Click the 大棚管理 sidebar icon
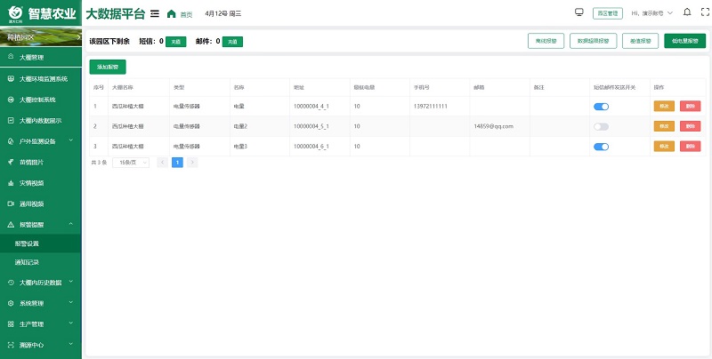This screenshot has width=712, height=359. point(11,57)
